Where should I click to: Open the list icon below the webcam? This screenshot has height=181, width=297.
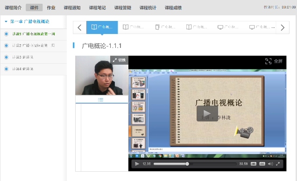coord(100,100)
